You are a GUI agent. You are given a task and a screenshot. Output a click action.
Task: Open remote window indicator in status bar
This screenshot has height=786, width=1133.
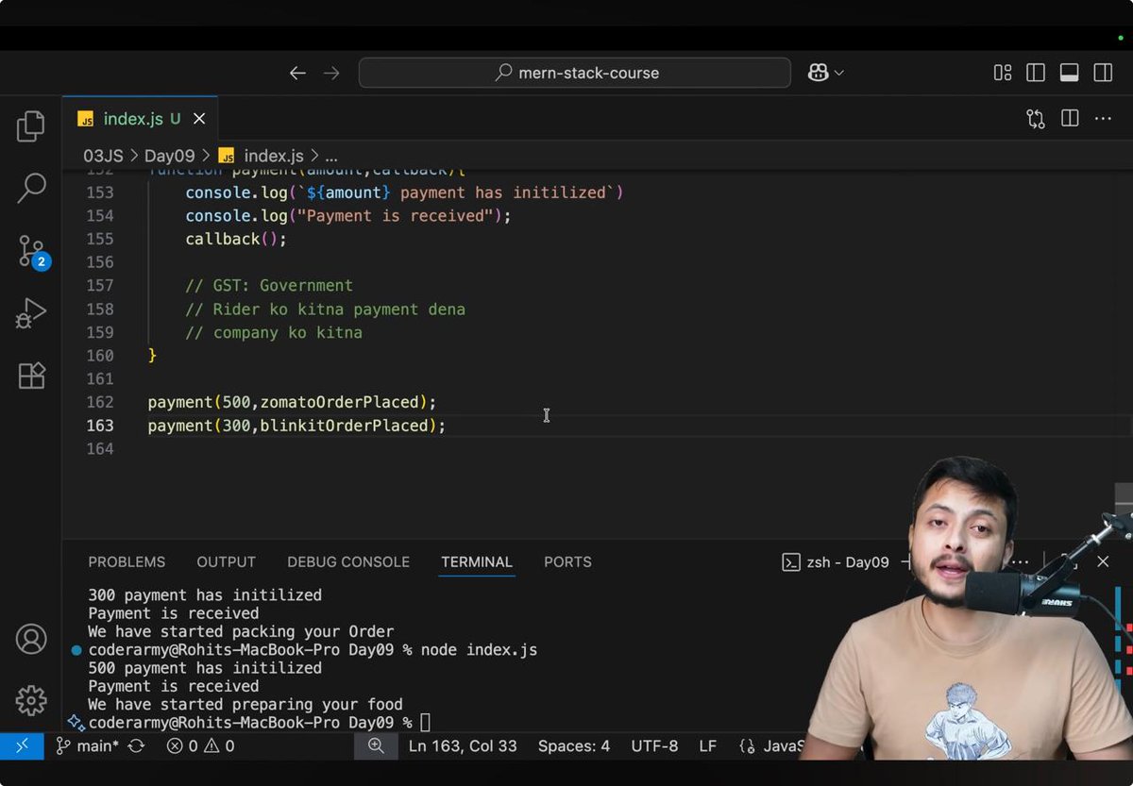point(22,745)
